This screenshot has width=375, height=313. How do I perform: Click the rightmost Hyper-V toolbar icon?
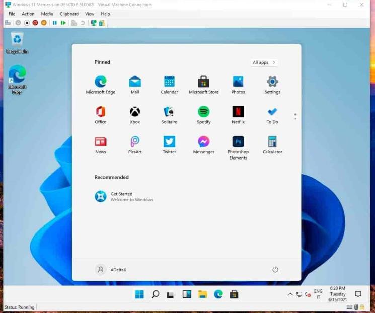[x=102, y=23]
